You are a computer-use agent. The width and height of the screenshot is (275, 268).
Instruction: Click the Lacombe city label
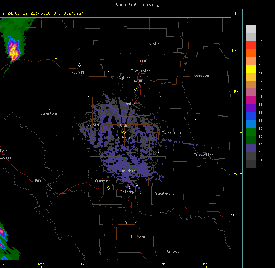coord(144,61)
